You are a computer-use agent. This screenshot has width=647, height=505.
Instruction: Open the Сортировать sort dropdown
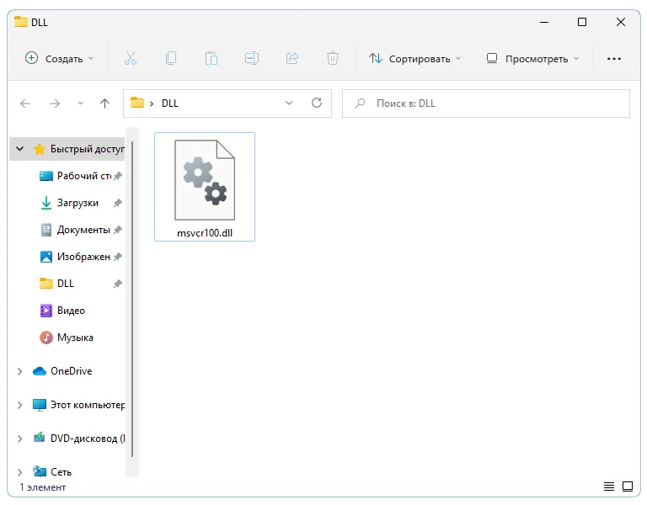click(x=414, y=59)
